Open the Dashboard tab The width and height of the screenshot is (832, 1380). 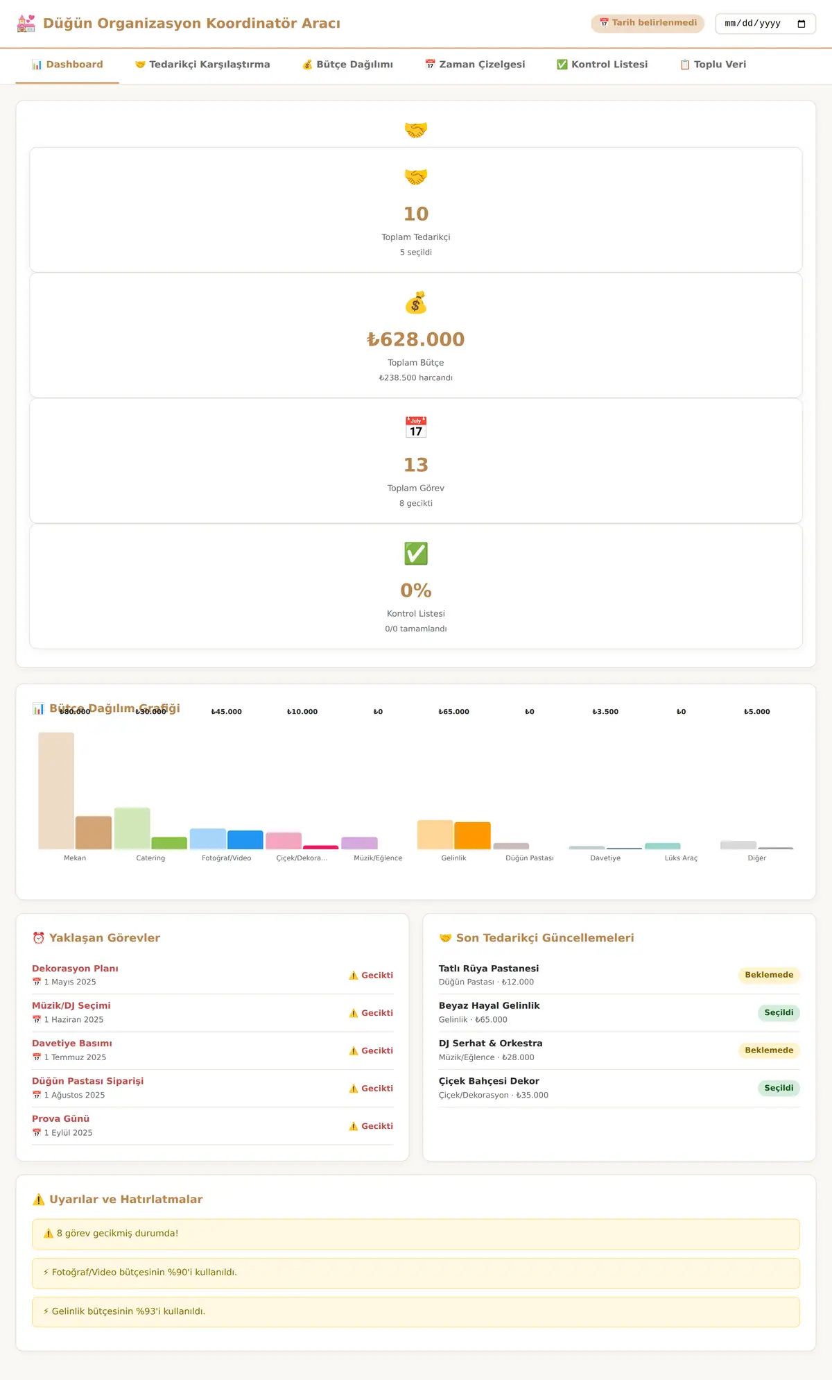pos(67,65)
